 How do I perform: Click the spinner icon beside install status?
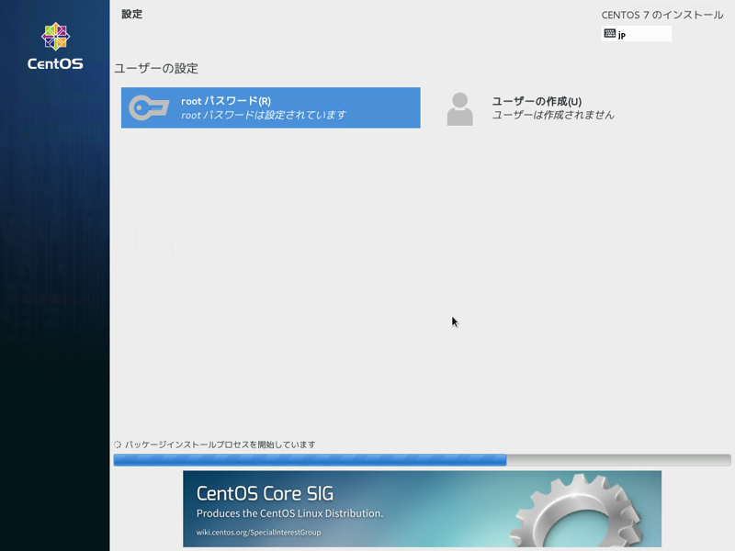pos(118,444)
